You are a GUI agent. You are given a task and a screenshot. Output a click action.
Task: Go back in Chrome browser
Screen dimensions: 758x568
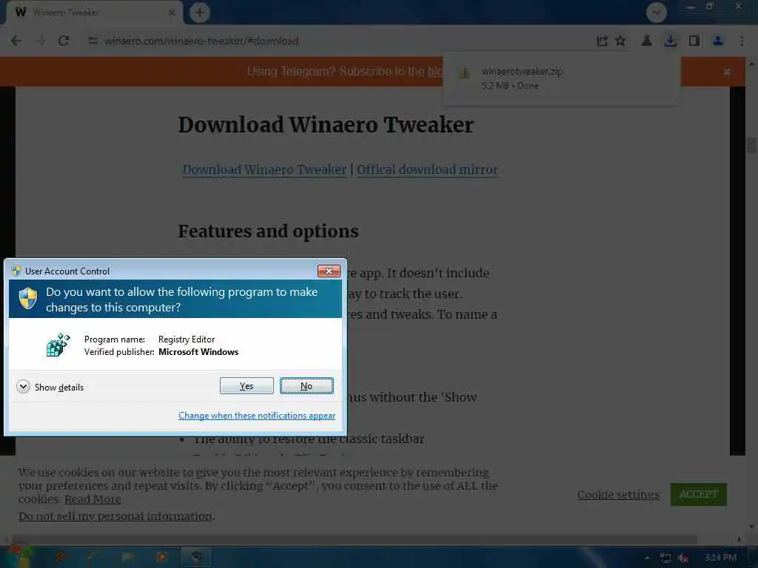click(x=16, y=41)
